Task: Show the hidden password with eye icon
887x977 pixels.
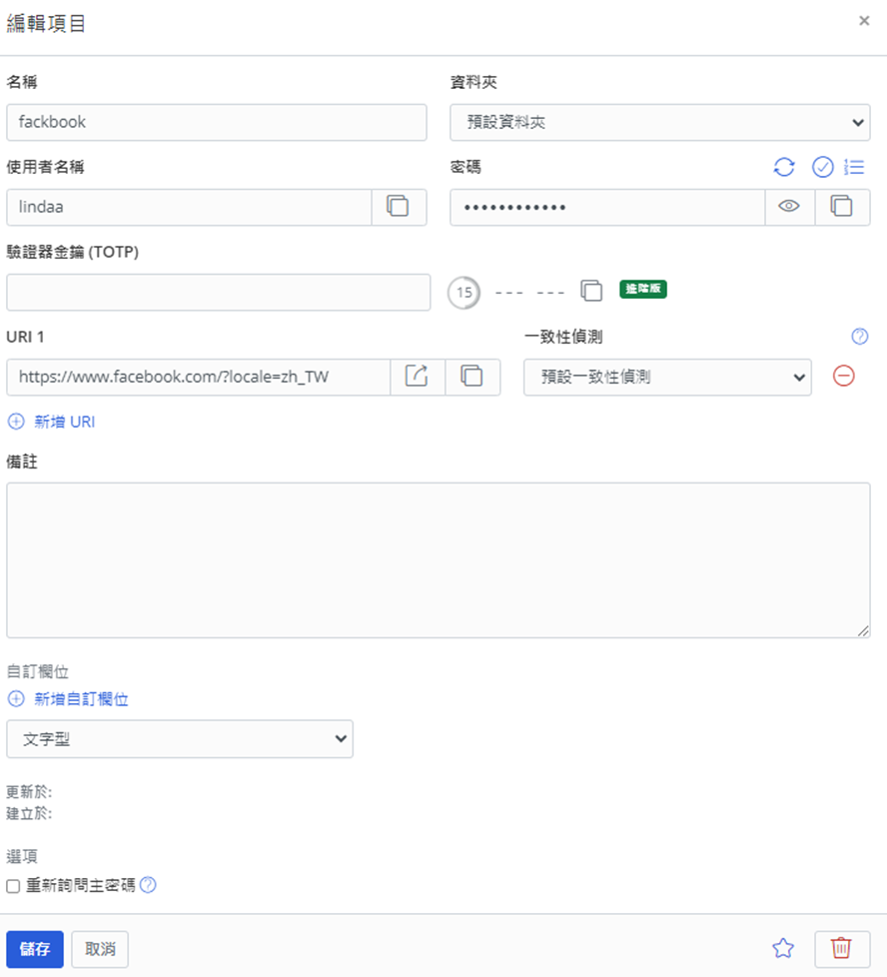Action: [x=789, y=207]
